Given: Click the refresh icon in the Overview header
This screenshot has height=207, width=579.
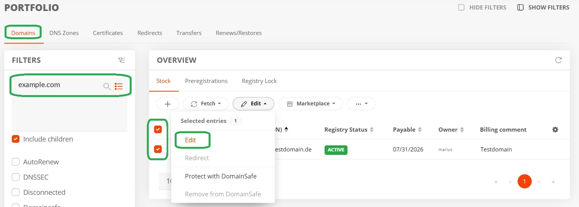Looking at the screenshot, I should [x=558, y=60].
